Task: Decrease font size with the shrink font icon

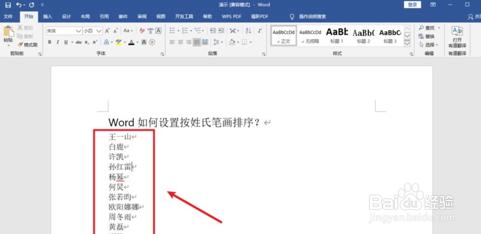Action: 115,31
